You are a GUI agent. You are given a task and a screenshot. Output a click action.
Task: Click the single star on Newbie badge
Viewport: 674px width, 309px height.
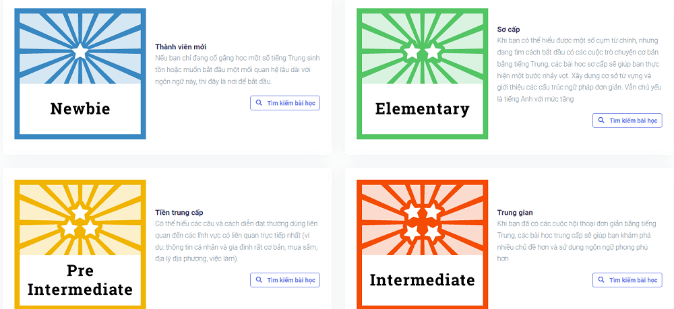pos(80,51)
